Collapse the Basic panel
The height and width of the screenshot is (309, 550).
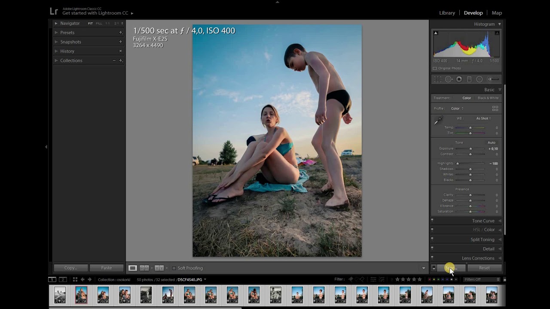(499, 90)
